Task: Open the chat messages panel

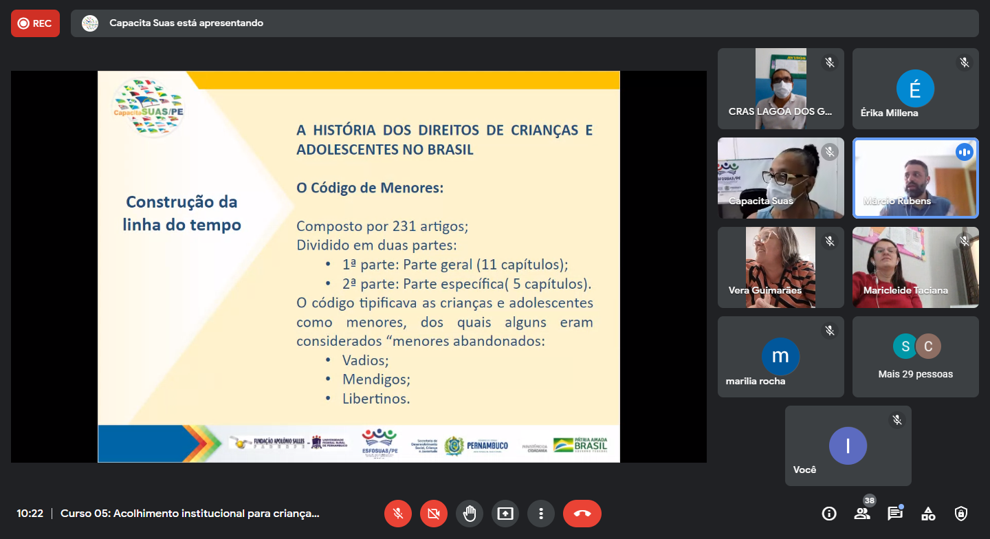Action: [x=894, y=514]
